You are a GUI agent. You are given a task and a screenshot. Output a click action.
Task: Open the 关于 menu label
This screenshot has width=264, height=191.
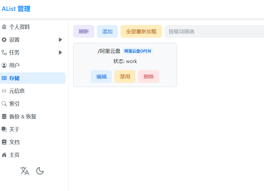pos(14,129)
